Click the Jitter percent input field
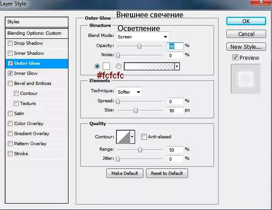 (175, 159)
